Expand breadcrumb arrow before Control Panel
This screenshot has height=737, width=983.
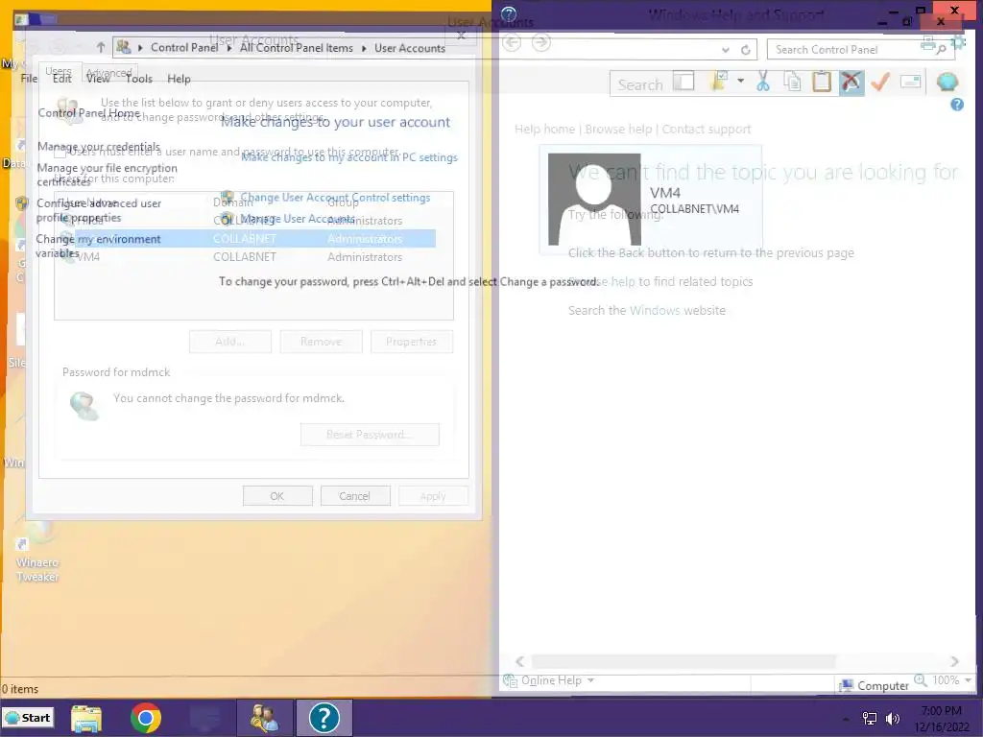(x=140, y=48)
